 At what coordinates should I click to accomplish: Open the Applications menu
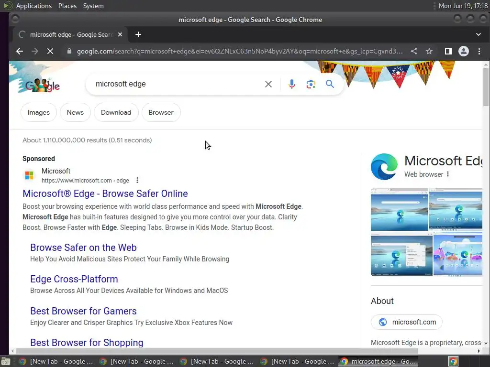pyautogui.click(x=34, y=6)
